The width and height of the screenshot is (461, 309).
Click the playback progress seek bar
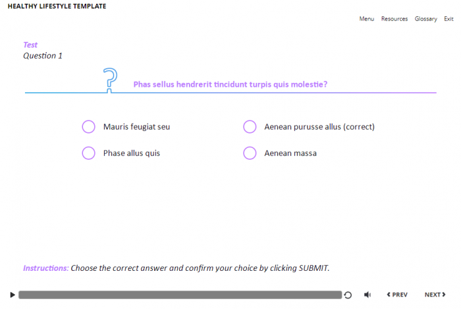179,295
